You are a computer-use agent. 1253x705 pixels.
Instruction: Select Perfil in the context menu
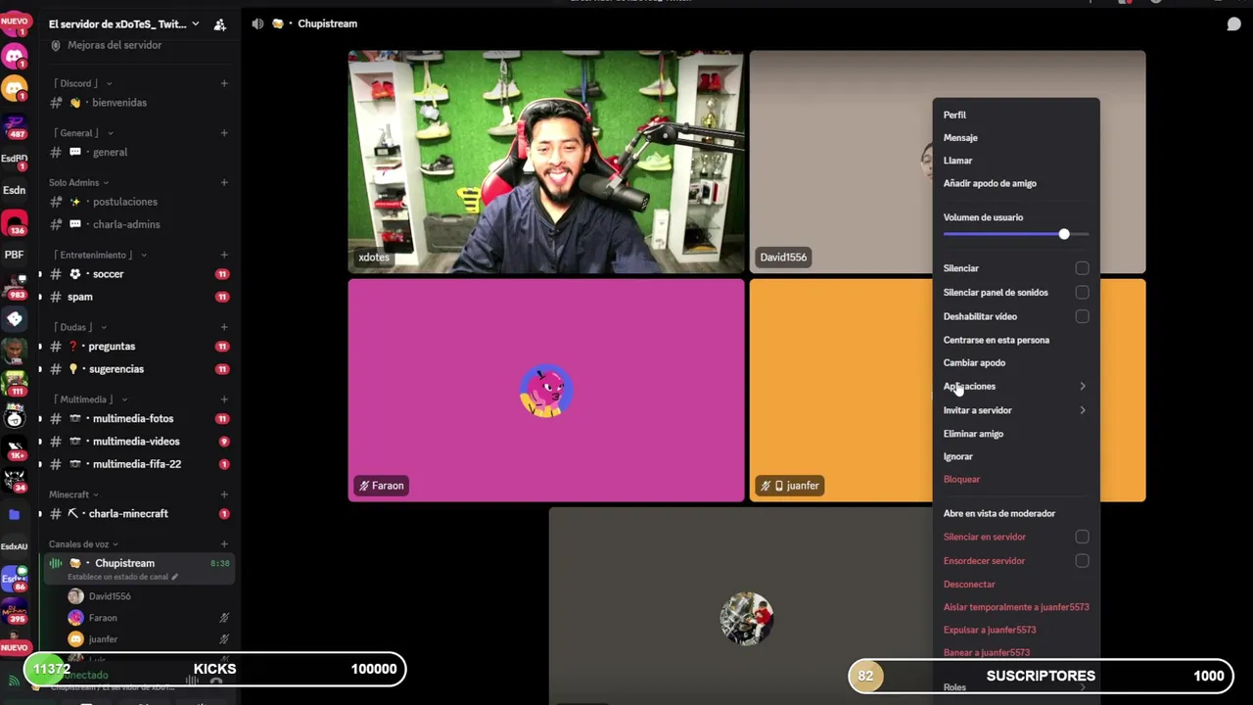954,115
